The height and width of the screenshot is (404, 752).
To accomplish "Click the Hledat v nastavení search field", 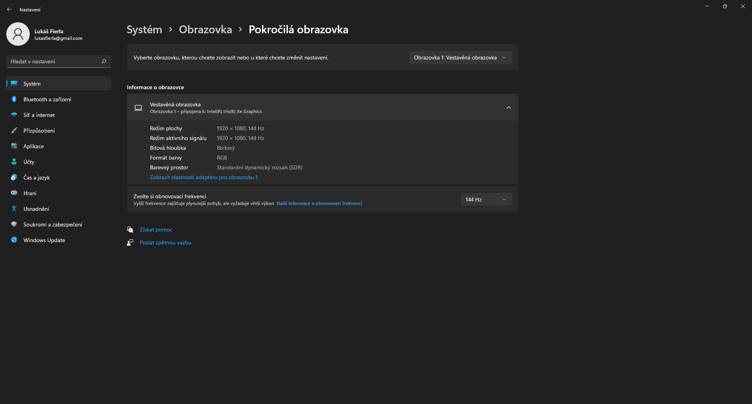I will [x=53, y=61].
